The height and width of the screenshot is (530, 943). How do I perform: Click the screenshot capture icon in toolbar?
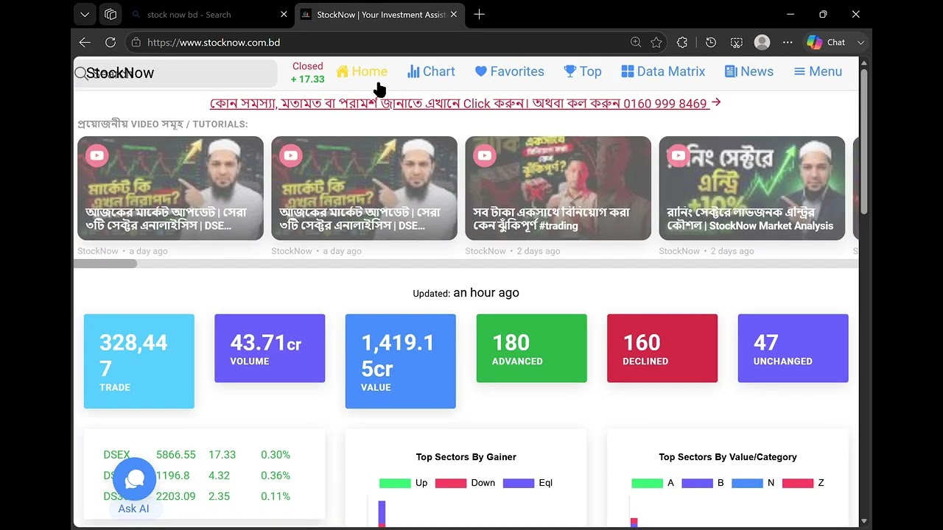pyautogui.click(x=737, y=43)
